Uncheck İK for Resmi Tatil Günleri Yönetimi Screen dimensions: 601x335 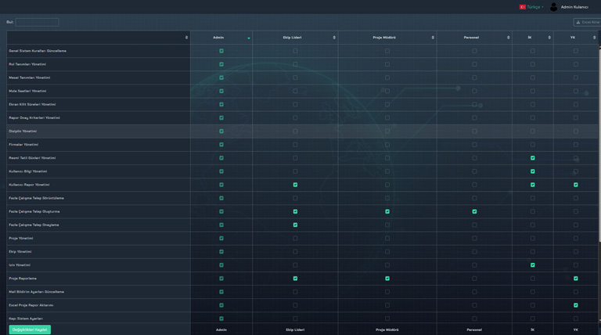(533, 158)
